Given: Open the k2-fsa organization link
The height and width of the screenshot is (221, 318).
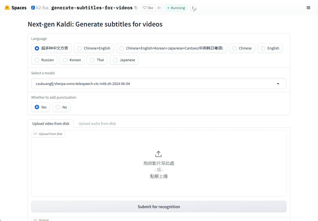Looking at the screenshot, I should click(42, 8).
